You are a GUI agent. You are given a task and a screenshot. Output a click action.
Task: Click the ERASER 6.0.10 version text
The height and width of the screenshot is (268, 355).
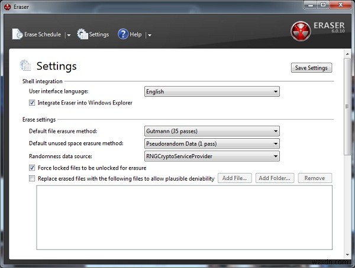coord(329,27)
